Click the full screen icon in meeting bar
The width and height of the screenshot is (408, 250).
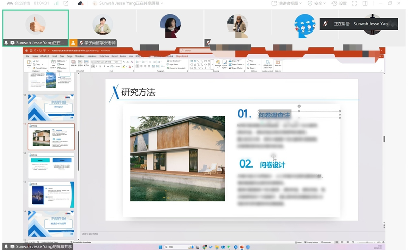(x=354, y=3)
